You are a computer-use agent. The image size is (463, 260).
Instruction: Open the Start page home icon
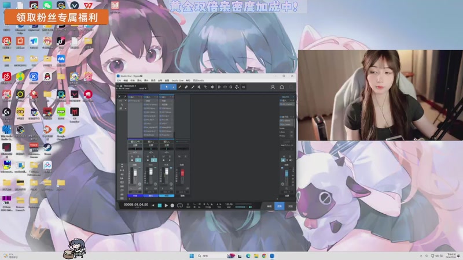282,87
